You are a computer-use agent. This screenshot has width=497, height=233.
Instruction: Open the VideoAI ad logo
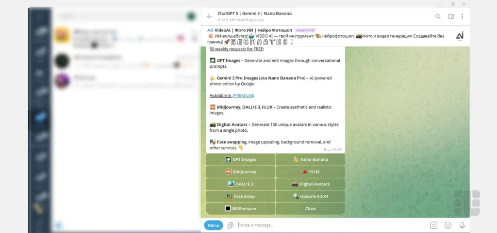[460, 35]
